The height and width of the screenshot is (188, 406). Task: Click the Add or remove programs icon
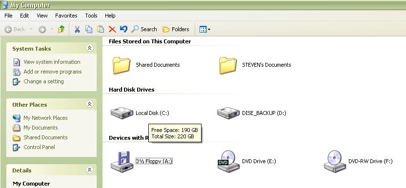pos(17,72)
